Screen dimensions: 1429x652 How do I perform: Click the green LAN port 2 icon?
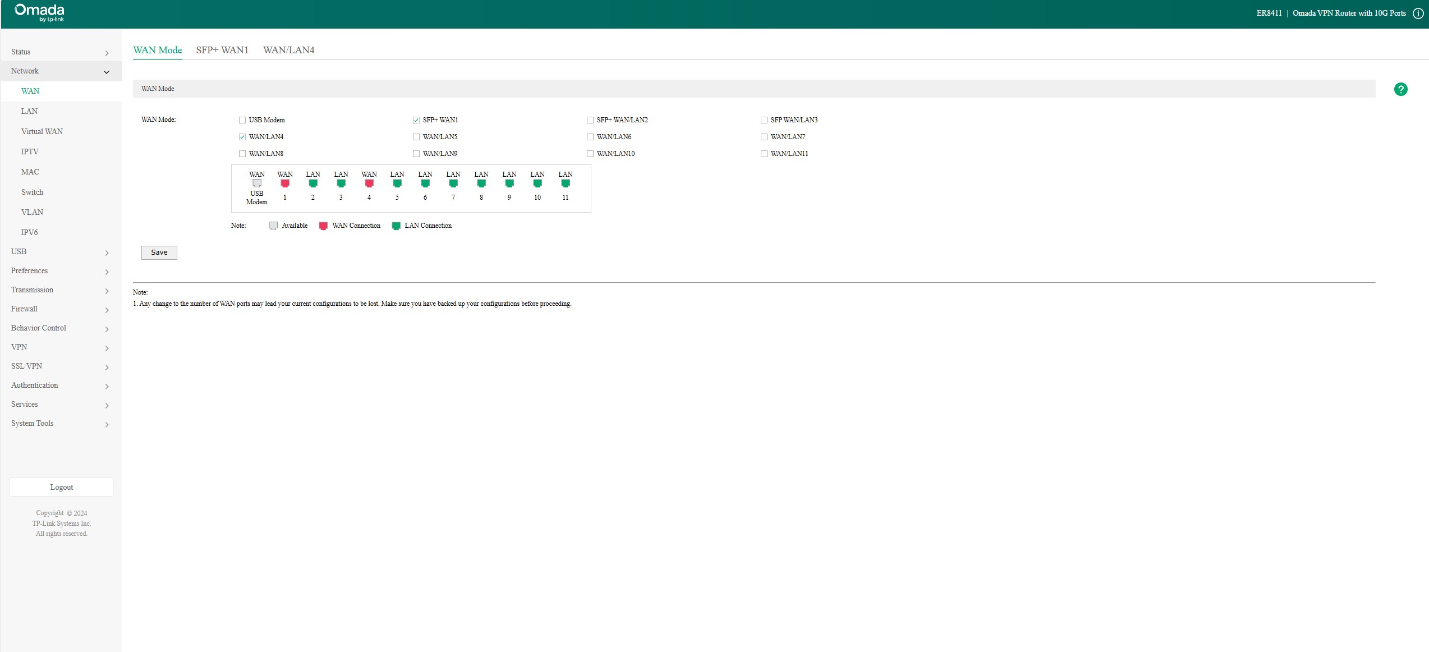(313, 183)
